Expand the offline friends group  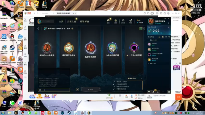pos(148,63)
